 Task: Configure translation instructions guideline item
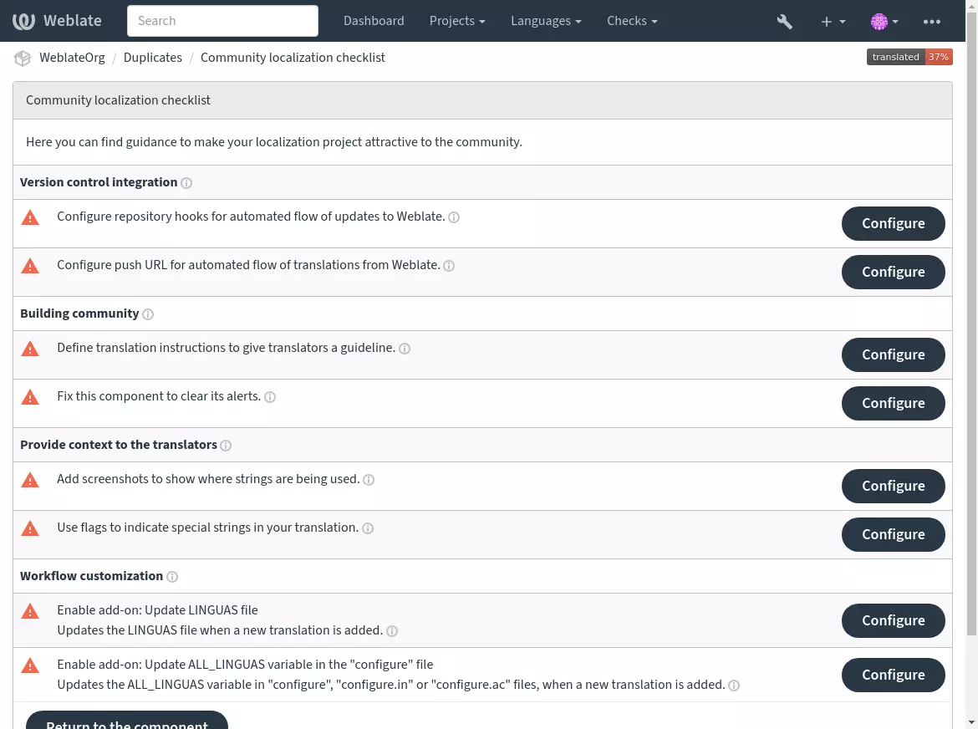click(x=893, y=354)
